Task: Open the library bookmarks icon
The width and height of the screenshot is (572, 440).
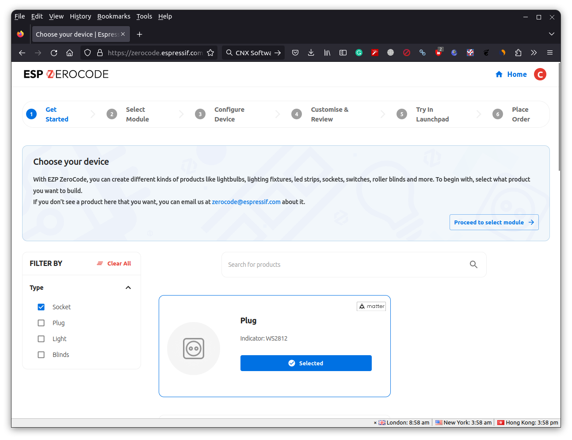Action: point(327,53)
